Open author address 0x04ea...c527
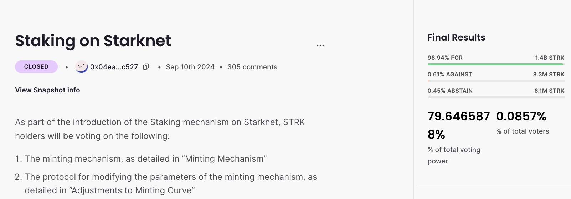571x199 pixels. (x=114, y=67)
